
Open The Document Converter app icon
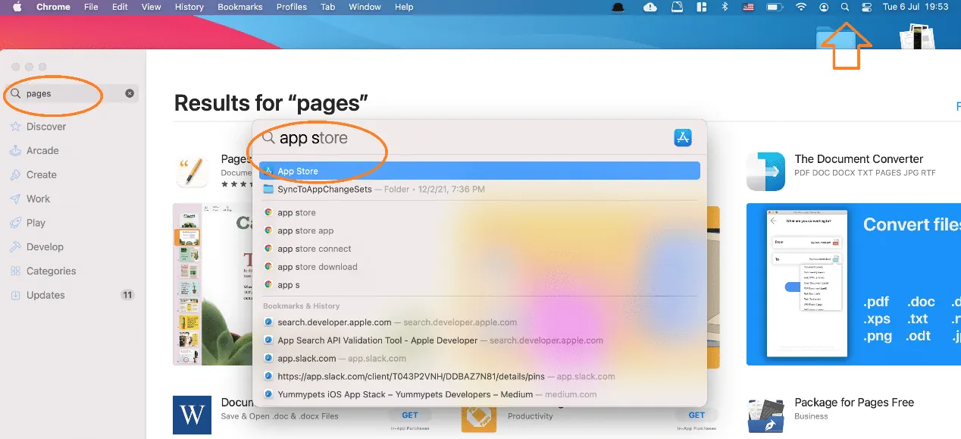(765, 171)
